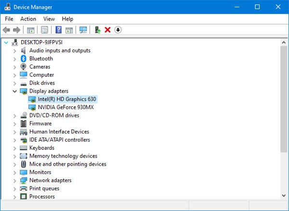This screenshot has height=211, width=289.
Task: Click the Update device driver icon
Action: (98, 30)
